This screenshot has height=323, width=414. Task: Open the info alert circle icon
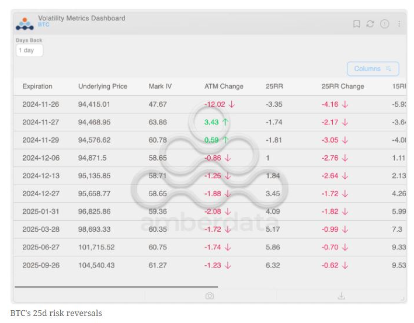(384, 24)
